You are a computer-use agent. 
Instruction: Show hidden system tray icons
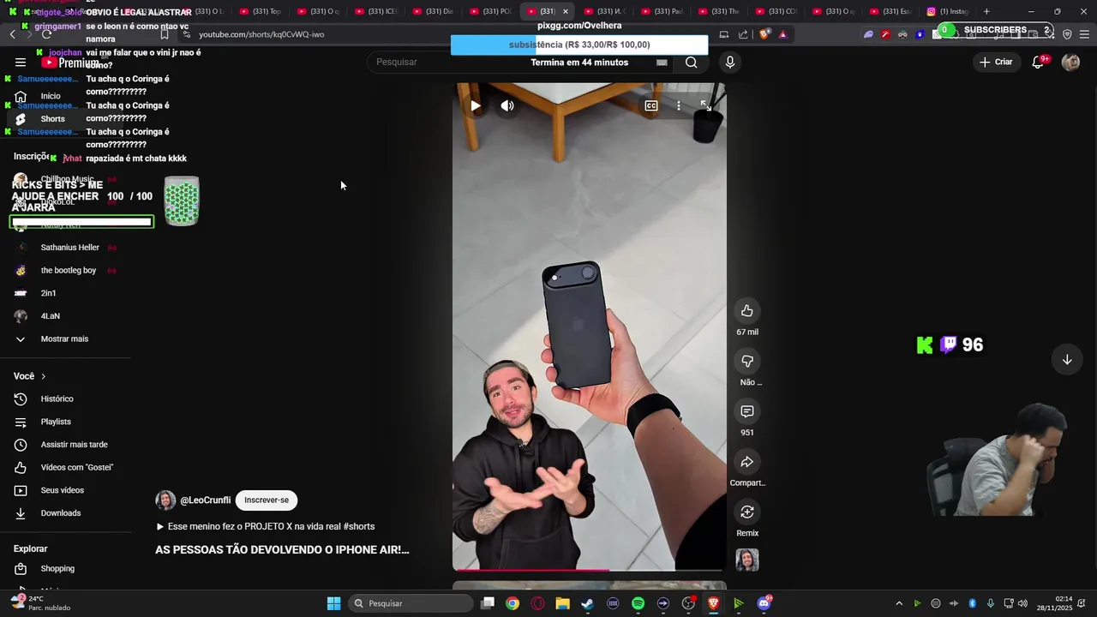click(x=898, y=603)
